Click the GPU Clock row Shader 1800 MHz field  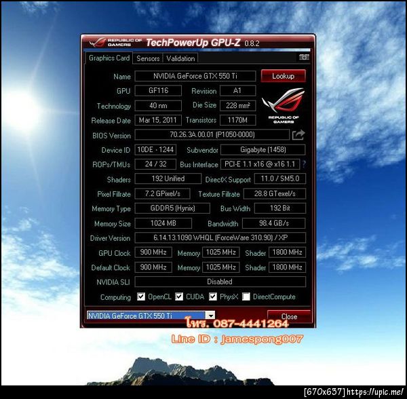pos(287,252)
